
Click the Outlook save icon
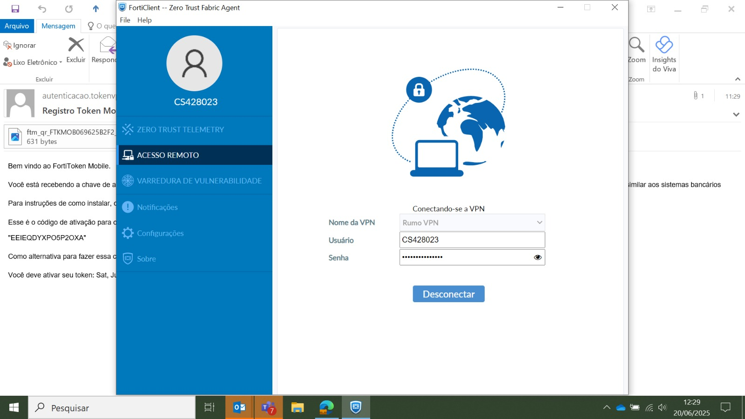pyautogui.click(x=15, y=8)
